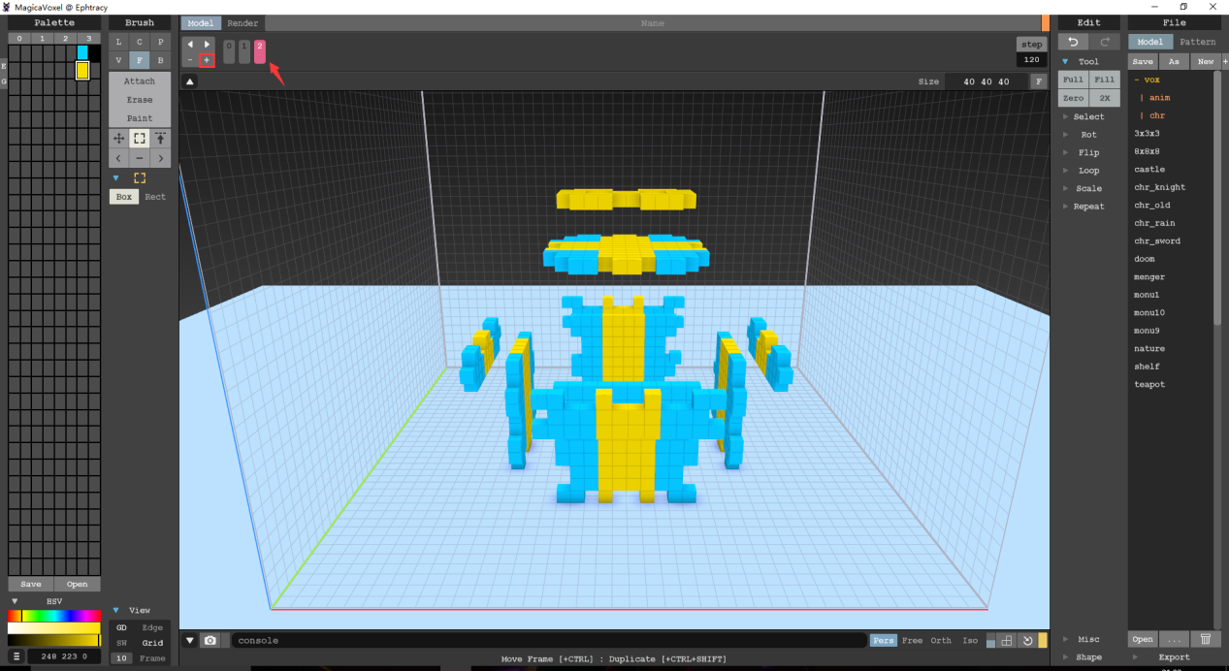
Task: Collapse the animation bar with white triangle
Action: (x=190, y=81)
